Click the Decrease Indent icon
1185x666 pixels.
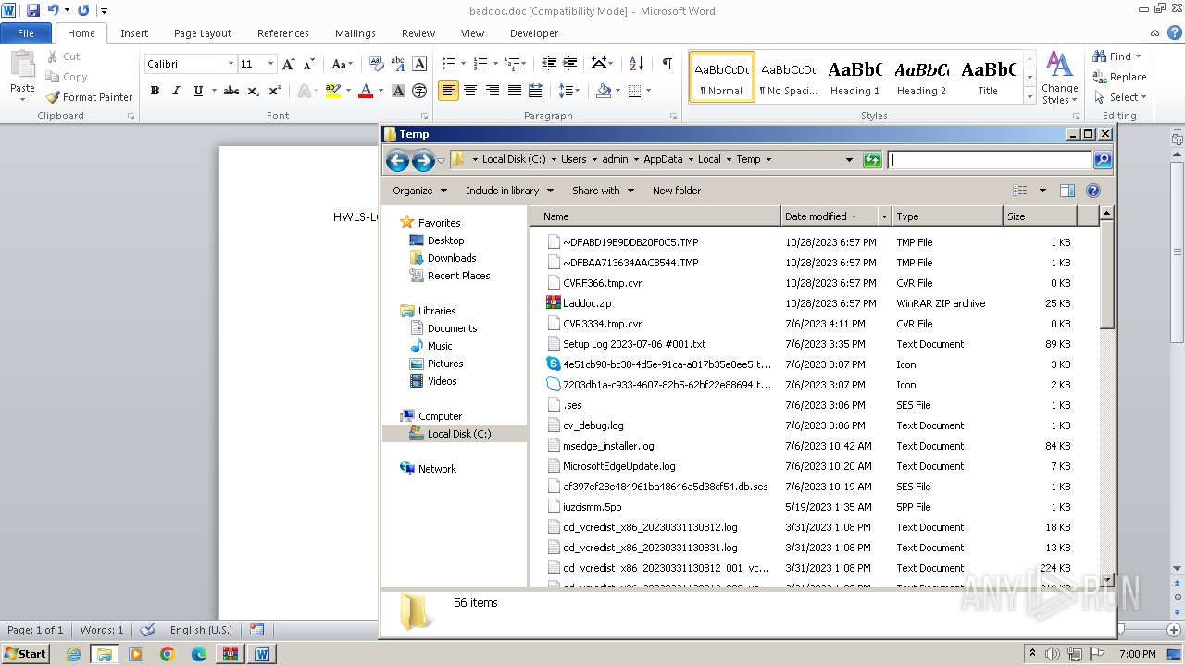(x=549, y=64)
